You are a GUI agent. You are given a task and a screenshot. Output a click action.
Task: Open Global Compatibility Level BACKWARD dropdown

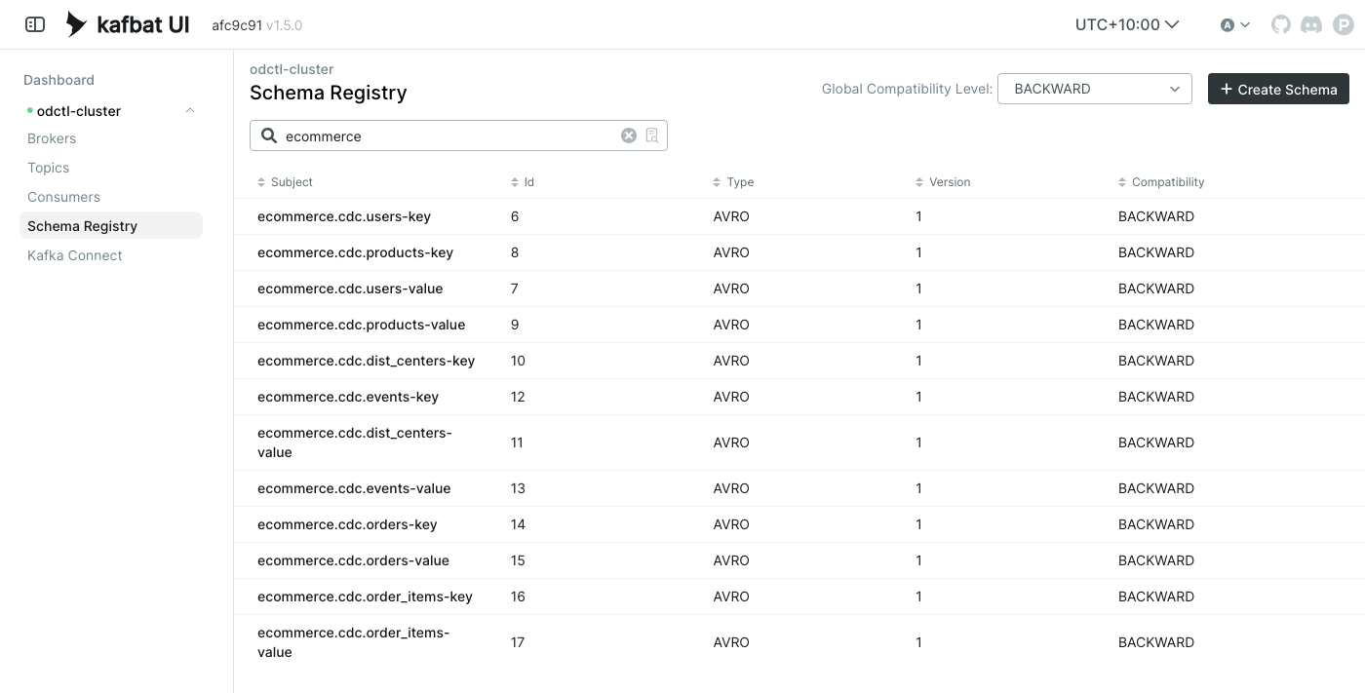tap(1095, 89)
